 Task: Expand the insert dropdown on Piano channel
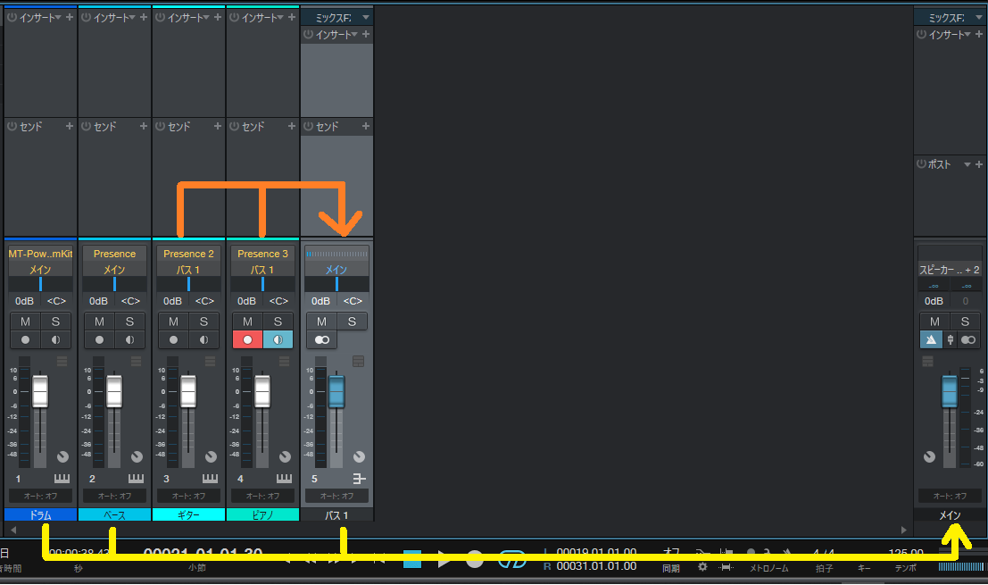click(x=281, y=17)
